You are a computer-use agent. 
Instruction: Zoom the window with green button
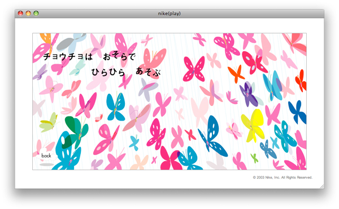tap(36, 14)
